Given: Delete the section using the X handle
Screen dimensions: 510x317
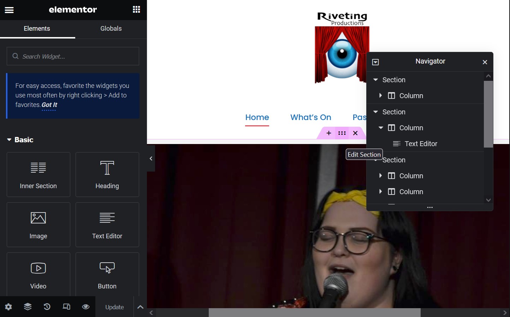Looking at the screenshot, I should (355, 133).
